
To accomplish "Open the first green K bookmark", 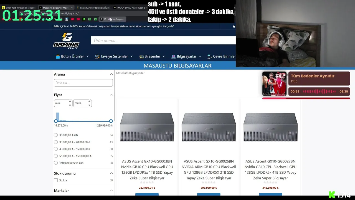I will tap(90, 19).
